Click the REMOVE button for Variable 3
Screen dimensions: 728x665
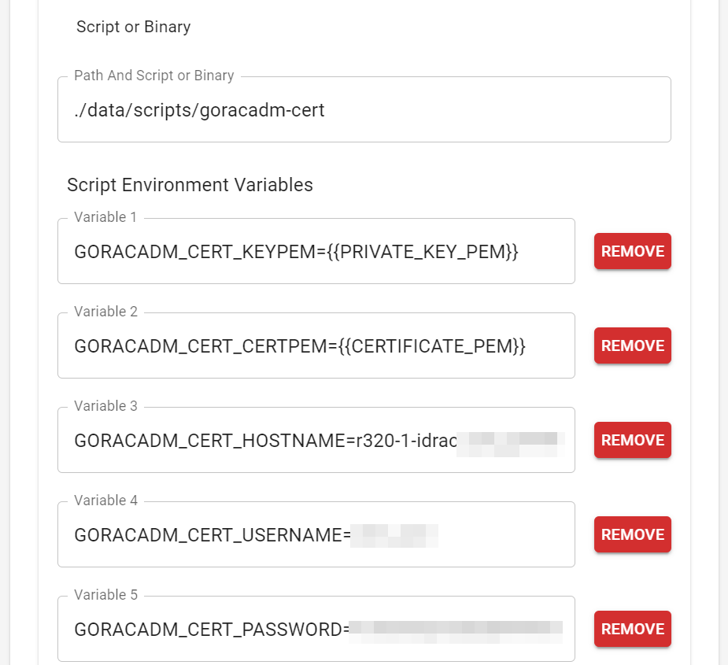point(632,440)
